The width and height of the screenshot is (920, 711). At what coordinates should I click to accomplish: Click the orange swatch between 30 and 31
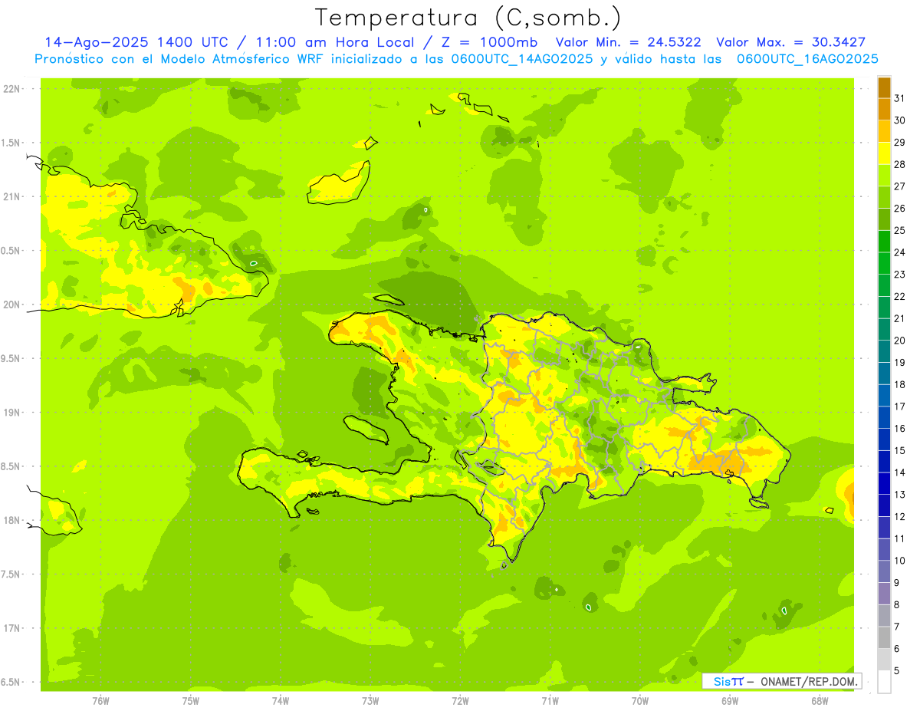(x=884, y=109)
